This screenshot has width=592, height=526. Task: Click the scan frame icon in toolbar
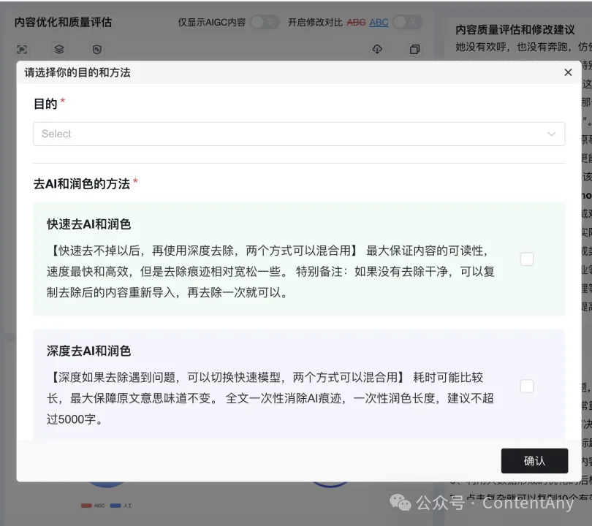point(22,50)
